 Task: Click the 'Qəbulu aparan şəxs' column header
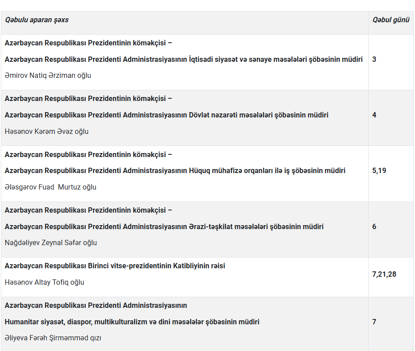point(37,20)
